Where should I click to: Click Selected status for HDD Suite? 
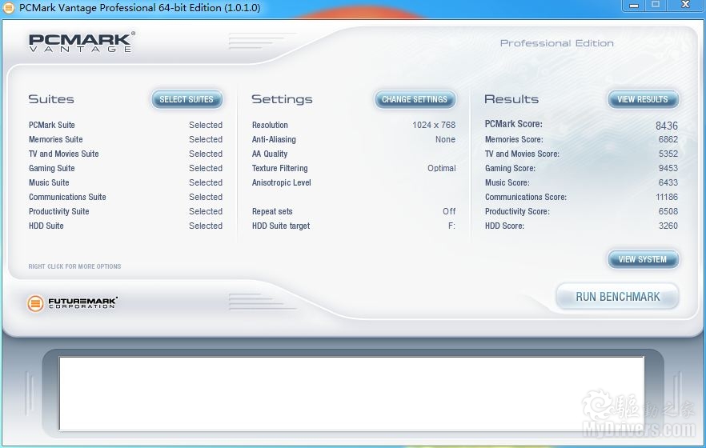click(x=206, y=226)
